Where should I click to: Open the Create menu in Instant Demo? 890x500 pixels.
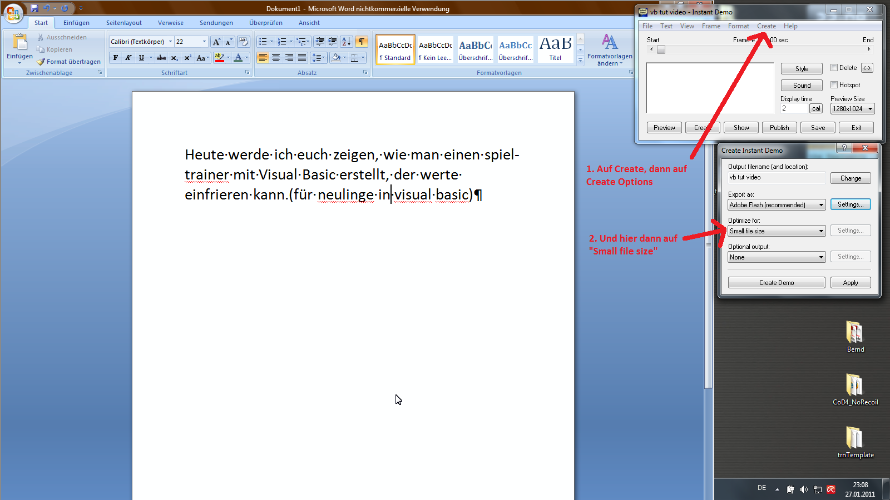766,26
